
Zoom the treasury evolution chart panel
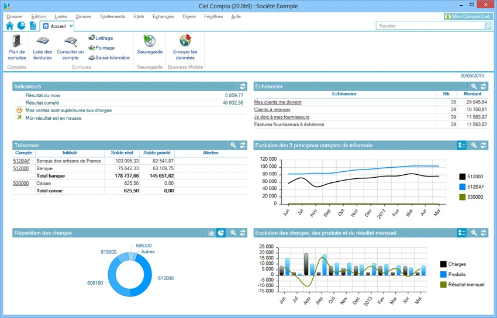(x=474, y=145)
